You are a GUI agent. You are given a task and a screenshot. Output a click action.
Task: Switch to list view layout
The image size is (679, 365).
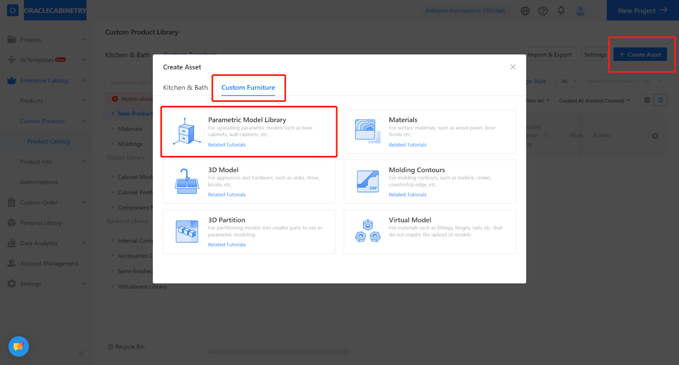pyautogui.click(x=660, y=100)
